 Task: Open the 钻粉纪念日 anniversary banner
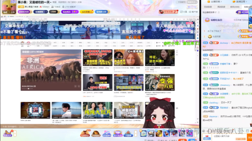click(226, 20)
